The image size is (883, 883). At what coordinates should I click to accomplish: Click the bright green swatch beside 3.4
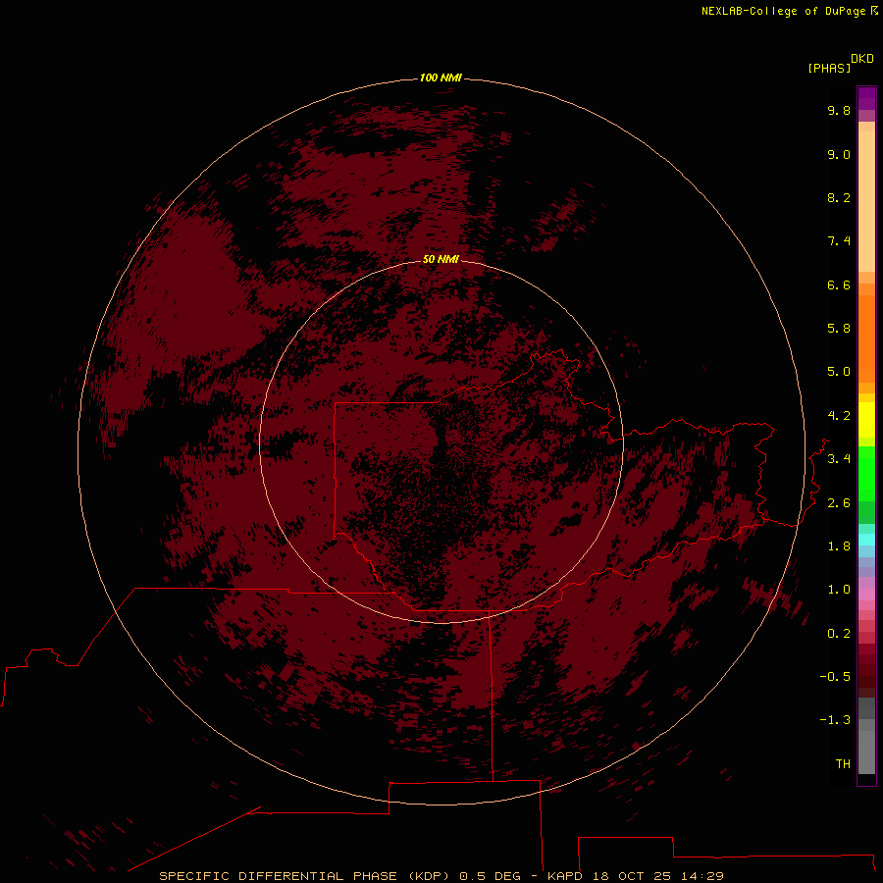(866, 473)
